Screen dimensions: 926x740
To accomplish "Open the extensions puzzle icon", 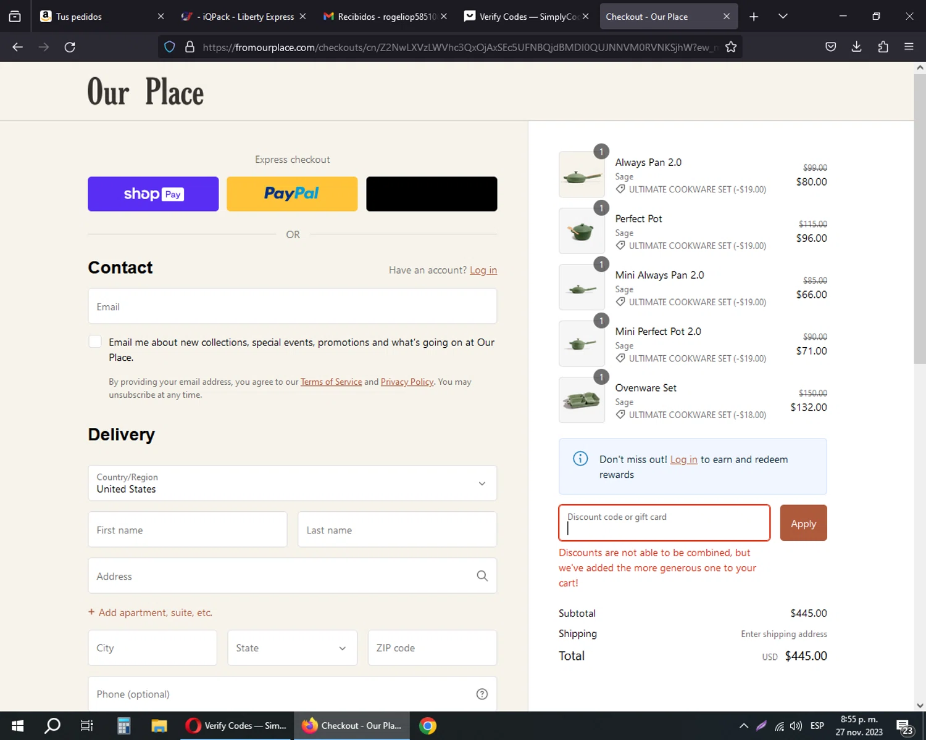I will (883, 47).
